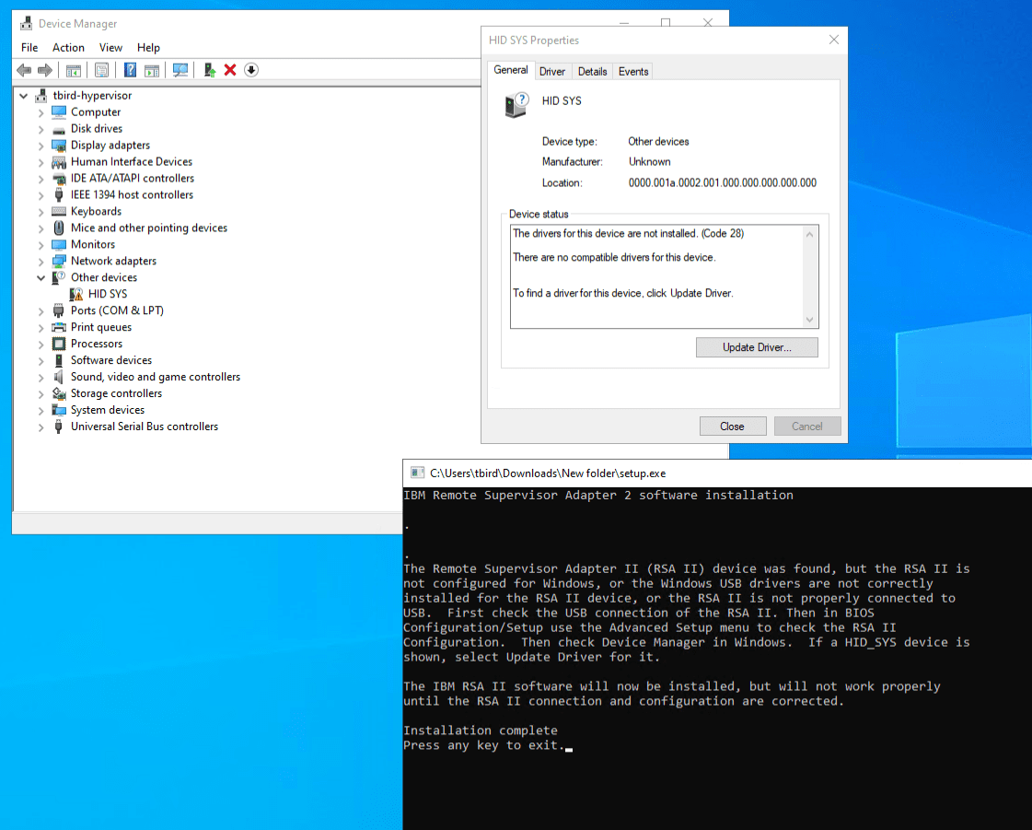Click the 'Unknown' Manufacturer value
Viewport: 1032px width, 830px height.
click(650, 161)
